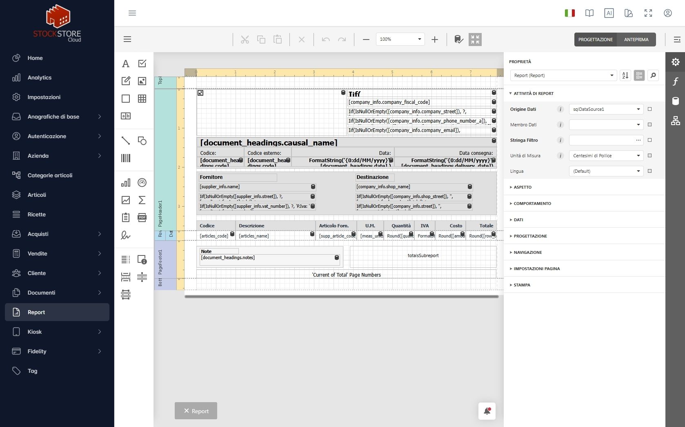Select the Table control in toolbox
Image resolution: width=685 pixels, height=427 pixels.
point(142,99)
